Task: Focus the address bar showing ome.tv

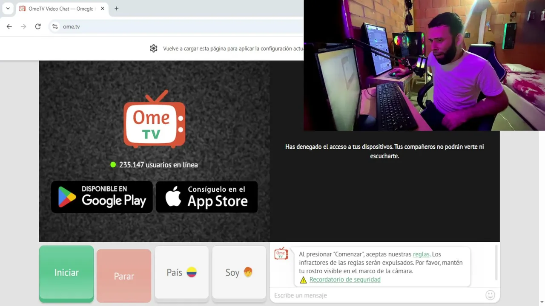Action: pos(177,26)
